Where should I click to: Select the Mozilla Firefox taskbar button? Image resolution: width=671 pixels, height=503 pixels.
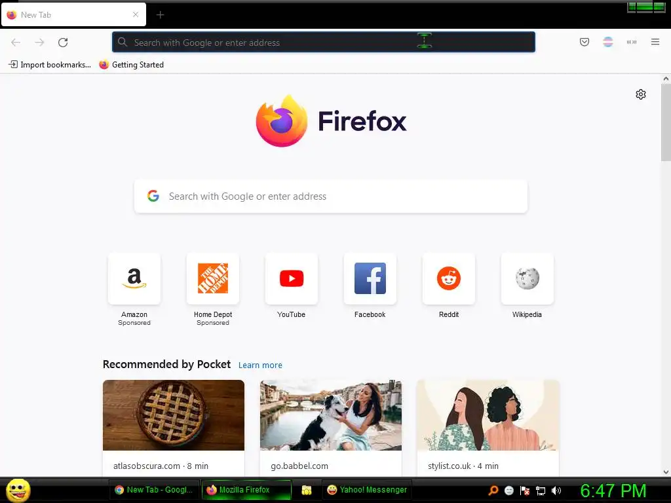(x=246, y=490)
